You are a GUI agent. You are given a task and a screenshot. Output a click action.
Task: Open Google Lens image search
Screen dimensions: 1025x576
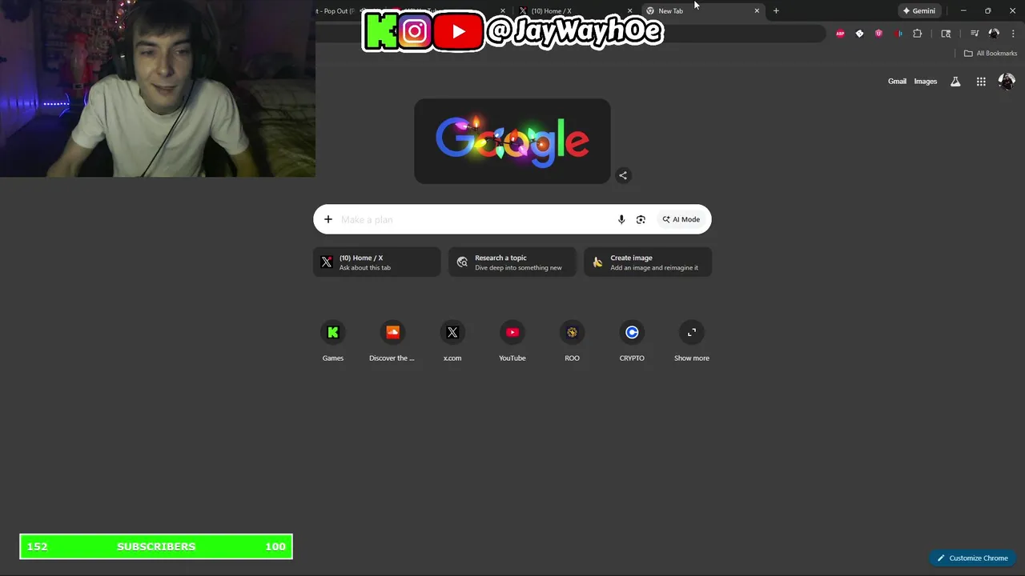[x=641, y=219]
